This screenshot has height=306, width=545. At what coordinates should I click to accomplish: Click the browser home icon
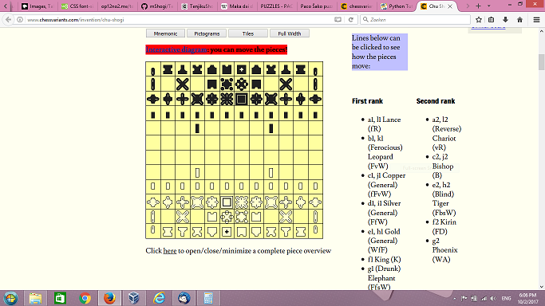(x=519, y=20)
